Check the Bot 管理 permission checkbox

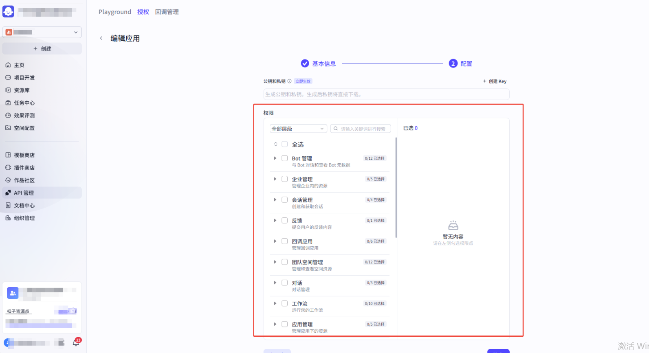pos(285,158)
